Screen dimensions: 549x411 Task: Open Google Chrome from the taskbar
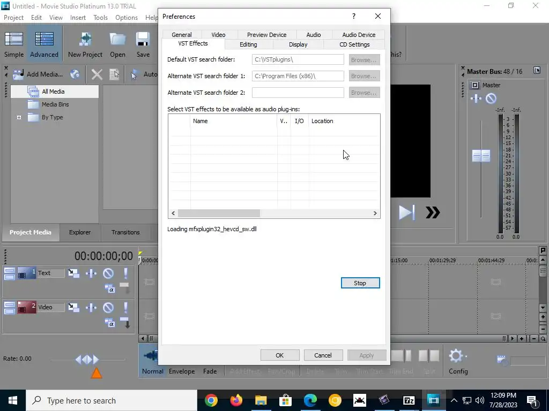pyautogui.click(x=211, y=400)
